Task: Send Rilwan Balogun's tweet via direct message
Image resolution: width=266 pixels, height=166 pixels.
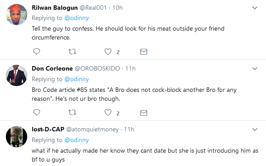Action: [x=144, y=51]
